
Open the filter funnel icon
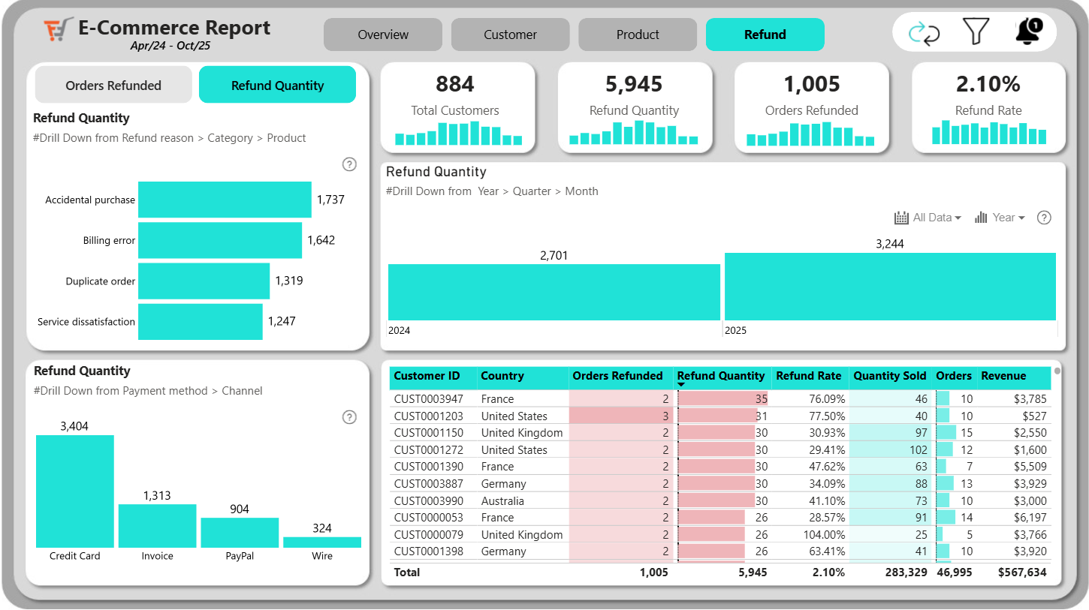976,32
